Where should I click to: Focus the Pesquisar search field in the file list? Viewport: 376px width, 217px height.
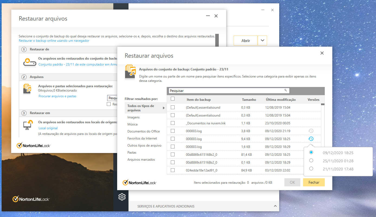click(x=229, y=90)
